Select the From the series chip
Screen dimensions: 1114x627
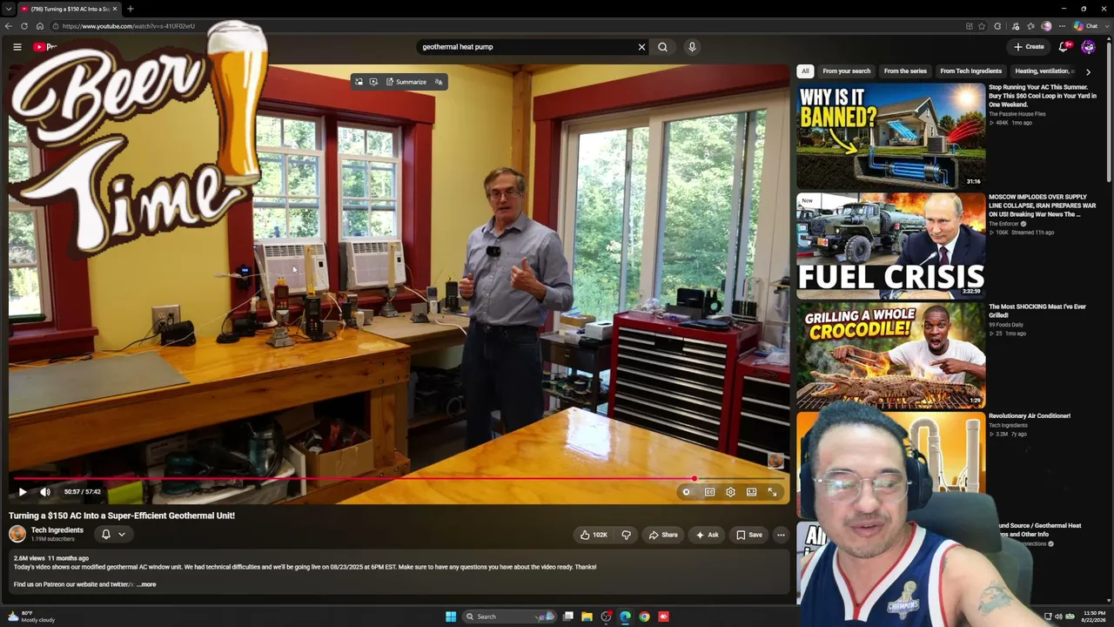[x=905, y=71]
